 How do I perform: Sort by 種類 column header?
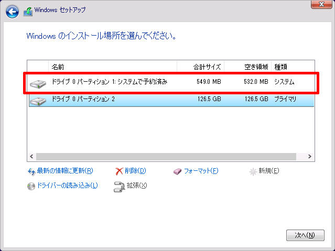pyautogui.click(x=293, y=67)
